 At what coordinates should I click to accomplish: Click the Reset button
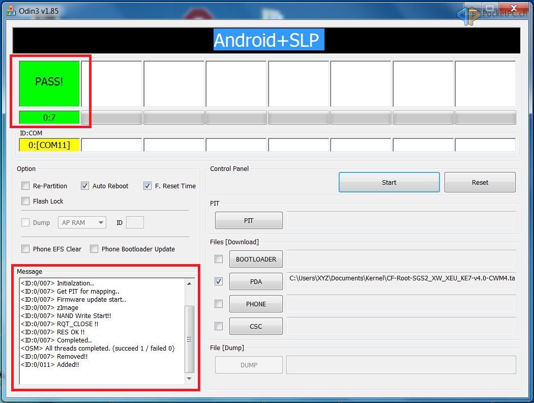point(480,182)
